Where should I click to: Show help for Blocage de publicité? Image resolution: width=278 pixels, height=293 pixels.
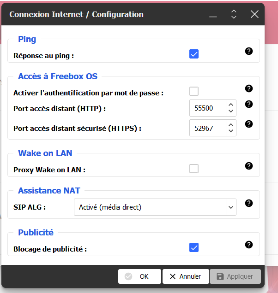pyautogui.click(x=249, y=245)
